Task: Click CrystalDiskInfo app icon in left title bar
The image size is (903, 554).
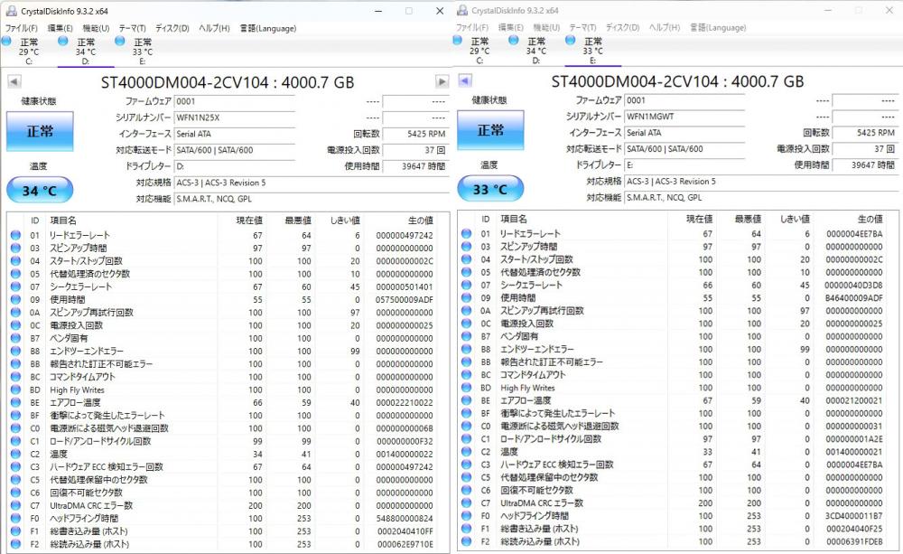Action: [x=11, y=11]
